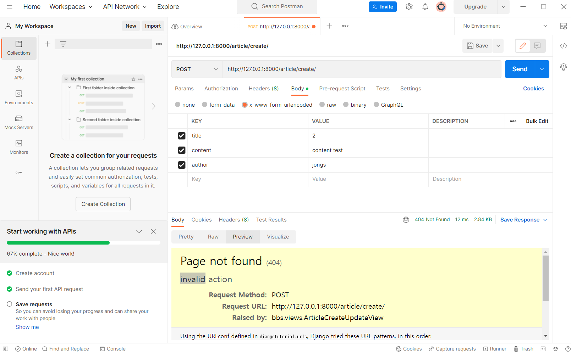Open help icon in status bar
571x353 pixels.
[x=568, y=349]
